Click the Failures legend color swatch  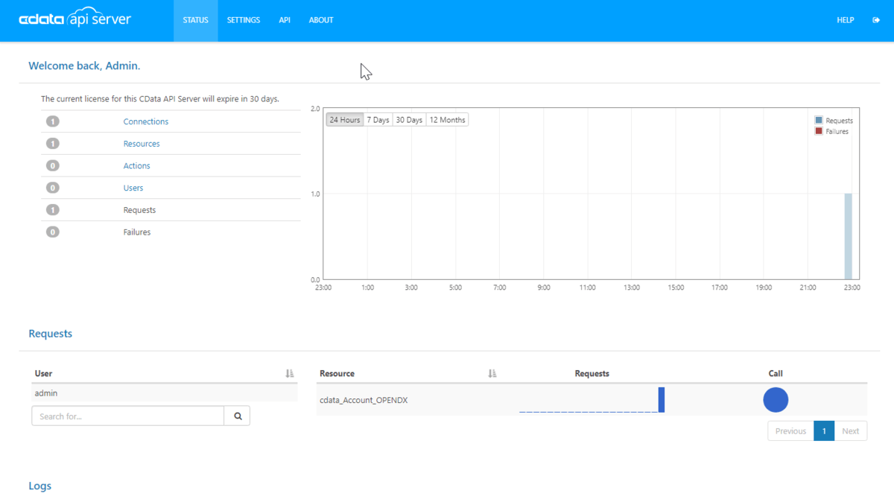(819, 131)
